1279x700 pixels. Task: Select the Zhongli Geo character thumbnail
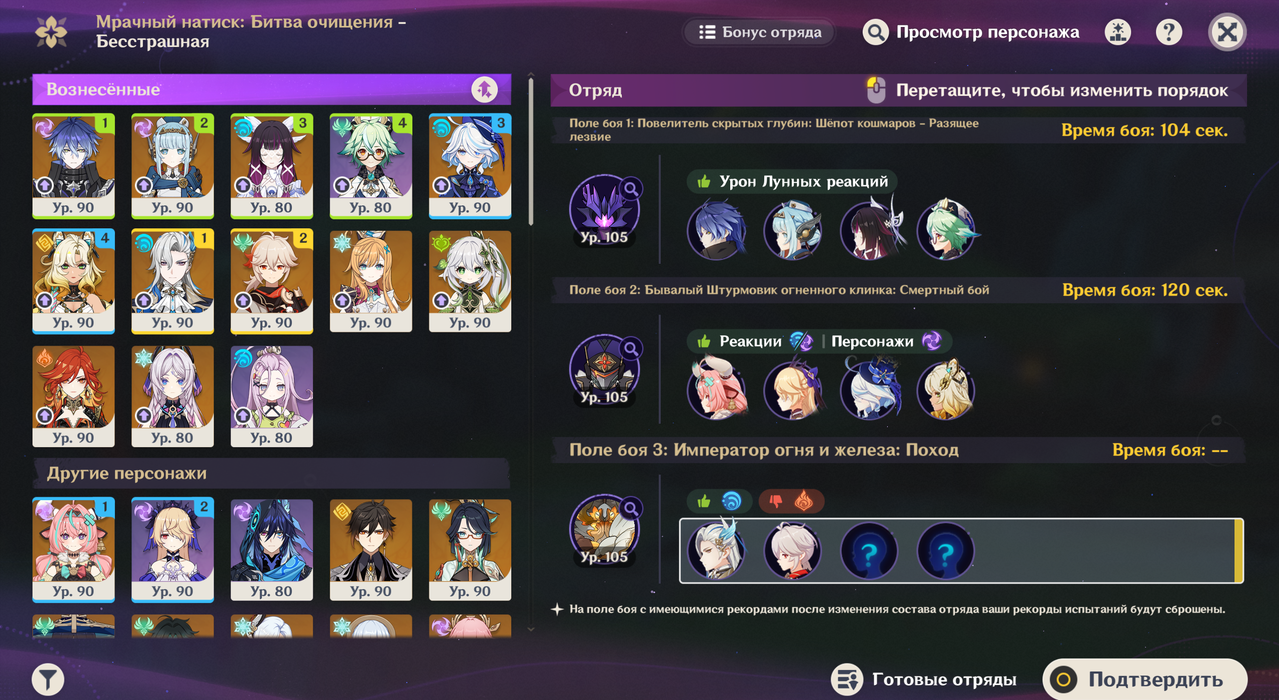371,550
